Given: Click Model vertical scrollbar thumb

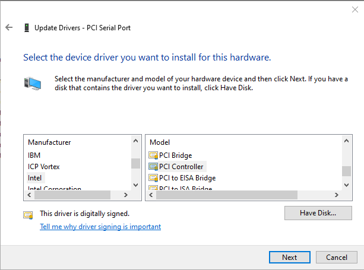Looking at the screenshot, I should 346,171.
